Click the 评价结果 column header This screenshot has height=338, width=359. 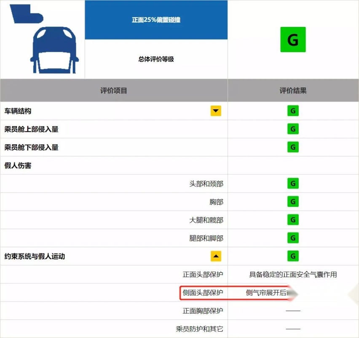293,91
